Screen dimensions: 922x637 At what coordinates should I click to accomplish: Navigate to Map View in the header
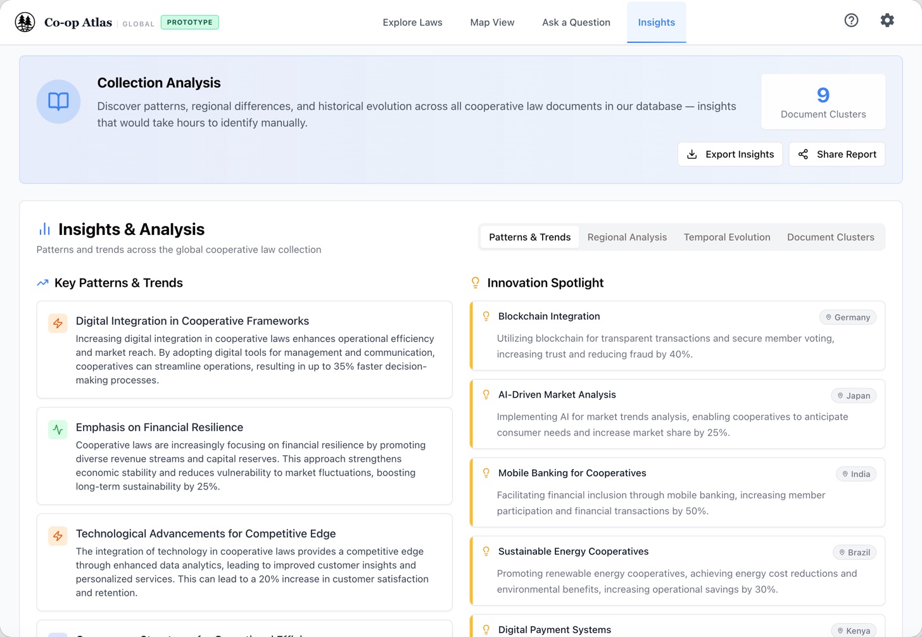492,22
